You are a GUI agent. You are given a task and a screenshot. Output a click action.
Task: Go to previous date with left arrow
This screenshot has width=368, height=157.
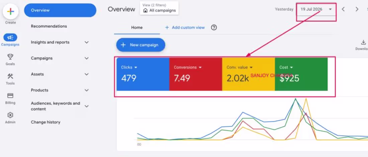(x=343, y=9)
